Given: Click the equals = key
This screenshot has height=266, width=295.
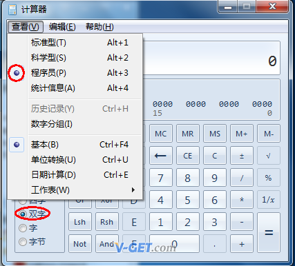Looking at the screenshot, I should pyautogui.click(x=269, y=232).
